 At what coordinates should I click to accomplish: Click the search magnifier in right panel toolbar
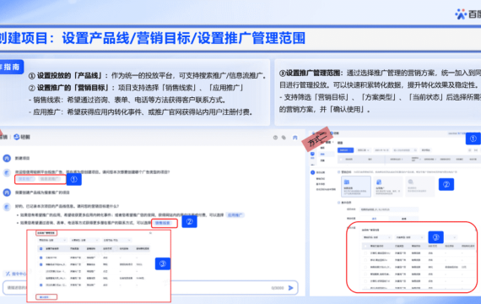pos(415,150)
